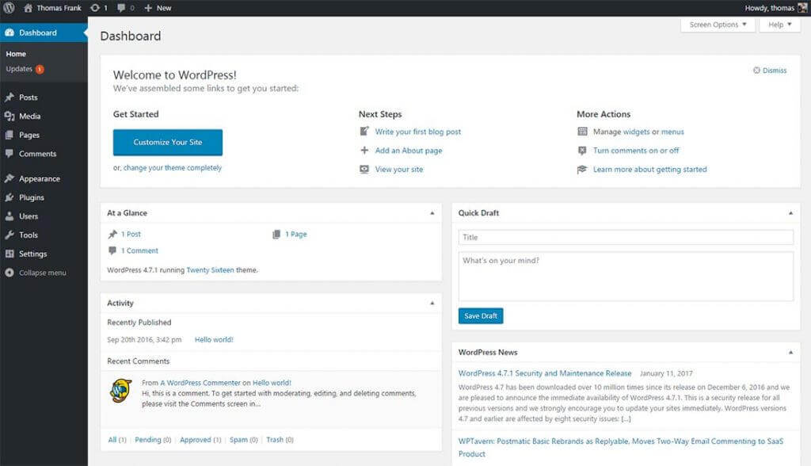Viewport: 811px width, 466px height.
Task: Click the WordPress logo in the admin bar
Action: click(10, 8)
